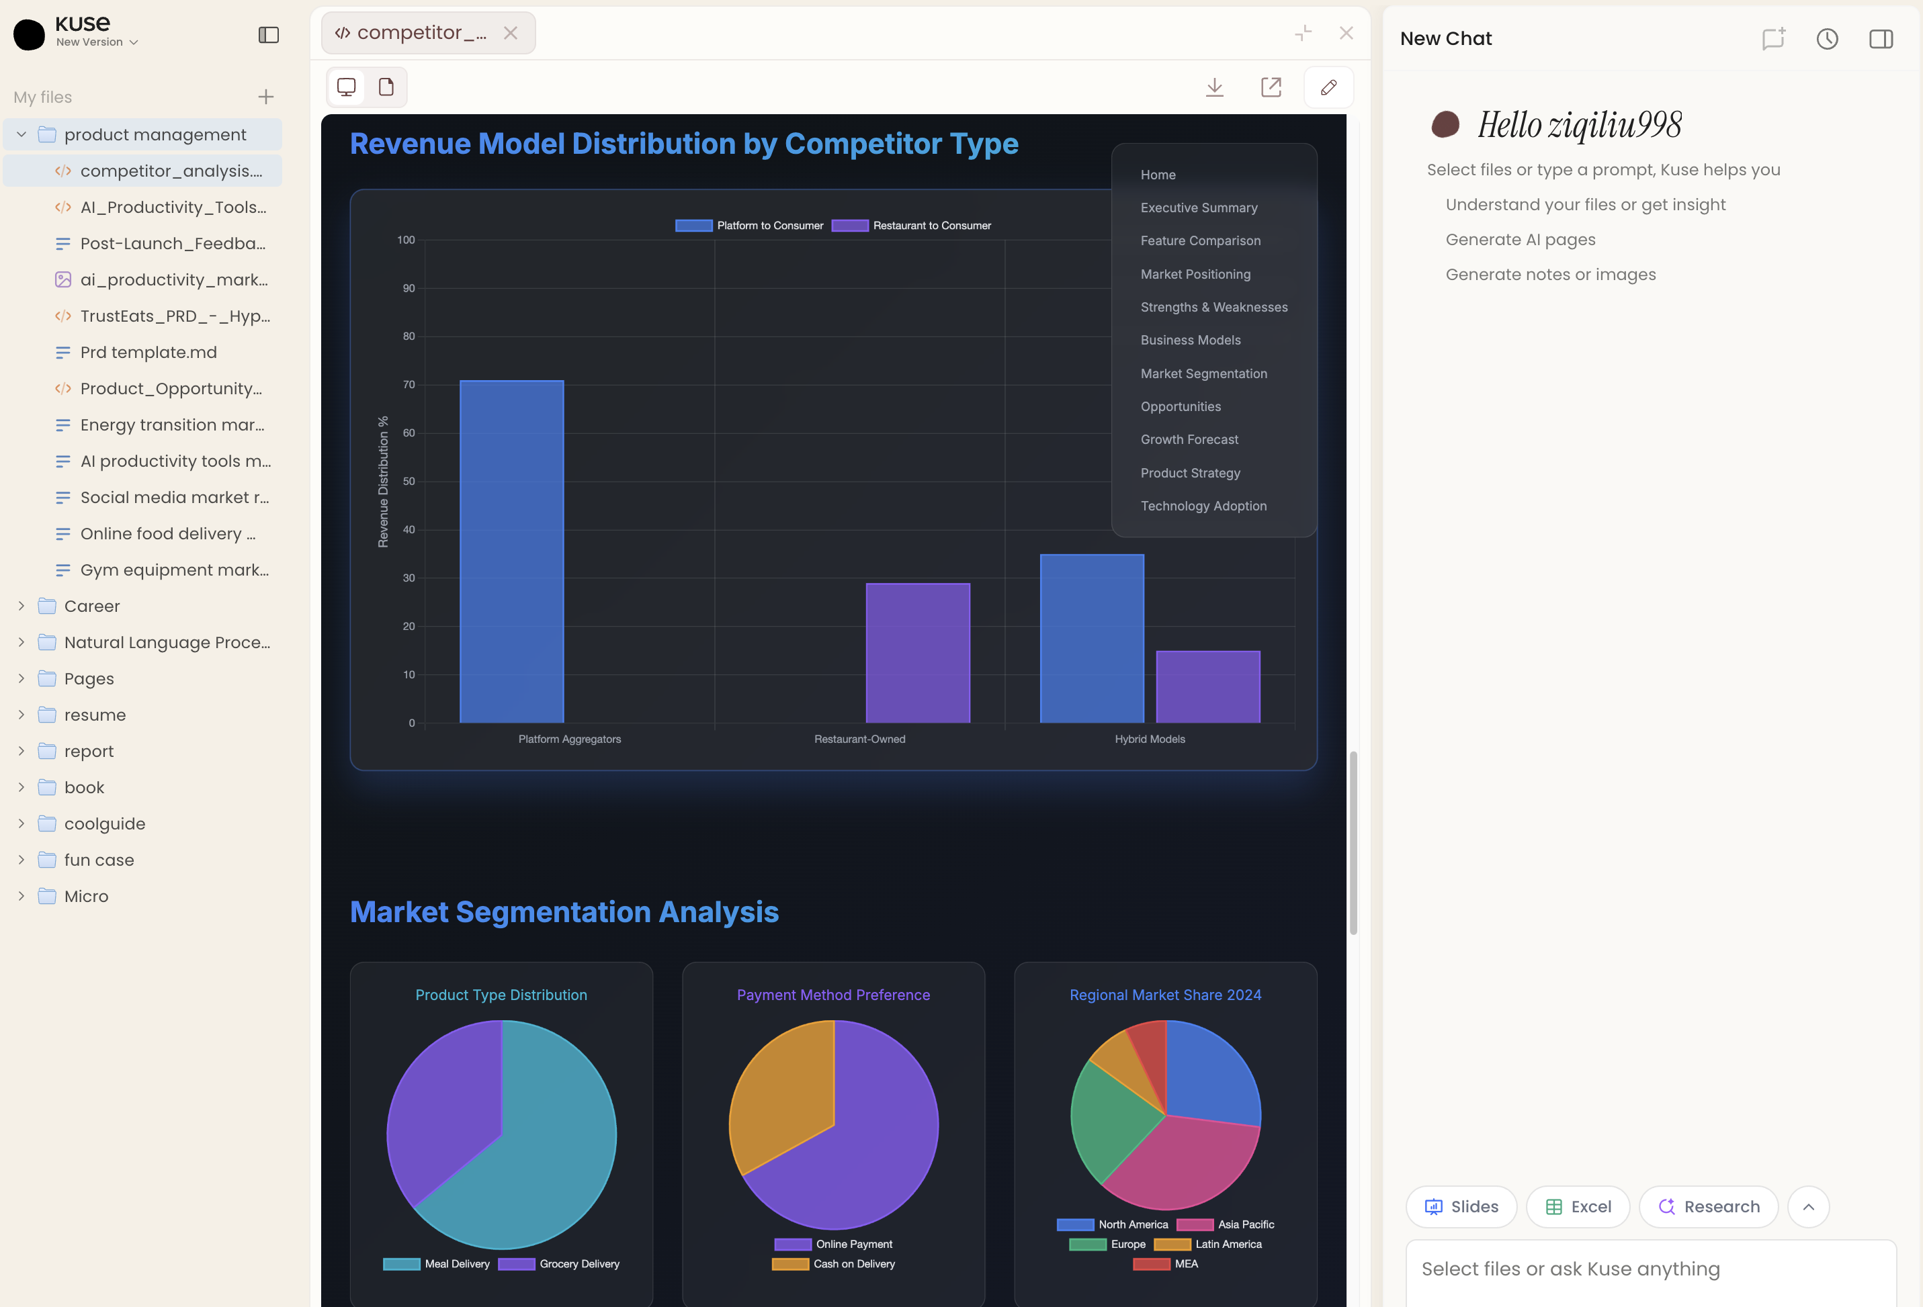Image resolution: width=1923 pixels, height=1307 pixels.
Task: Start a new chat conversation
Action: pyautogui.click(x=1773, y=38)
